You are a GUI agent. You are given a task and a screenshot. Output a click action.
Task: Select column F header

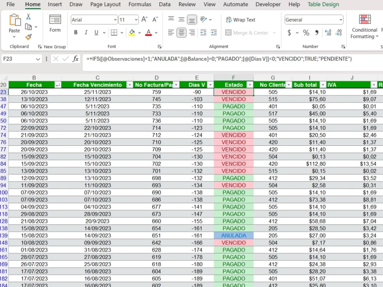coord(234,78)
